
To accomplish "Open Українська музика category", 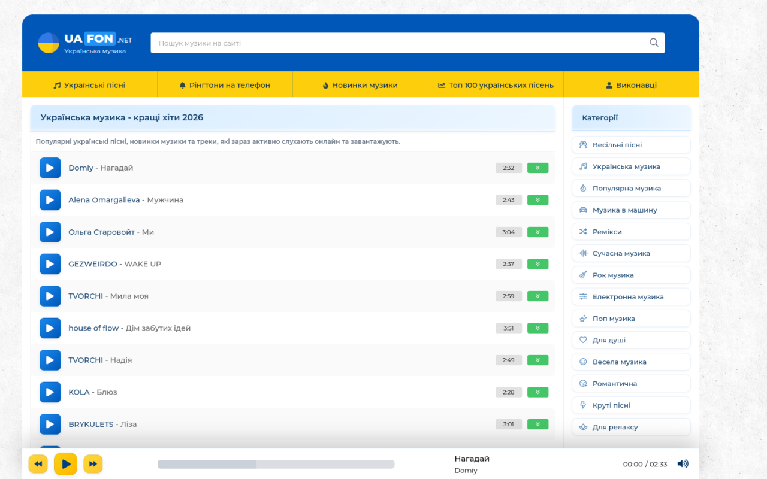I will (631, 166).
